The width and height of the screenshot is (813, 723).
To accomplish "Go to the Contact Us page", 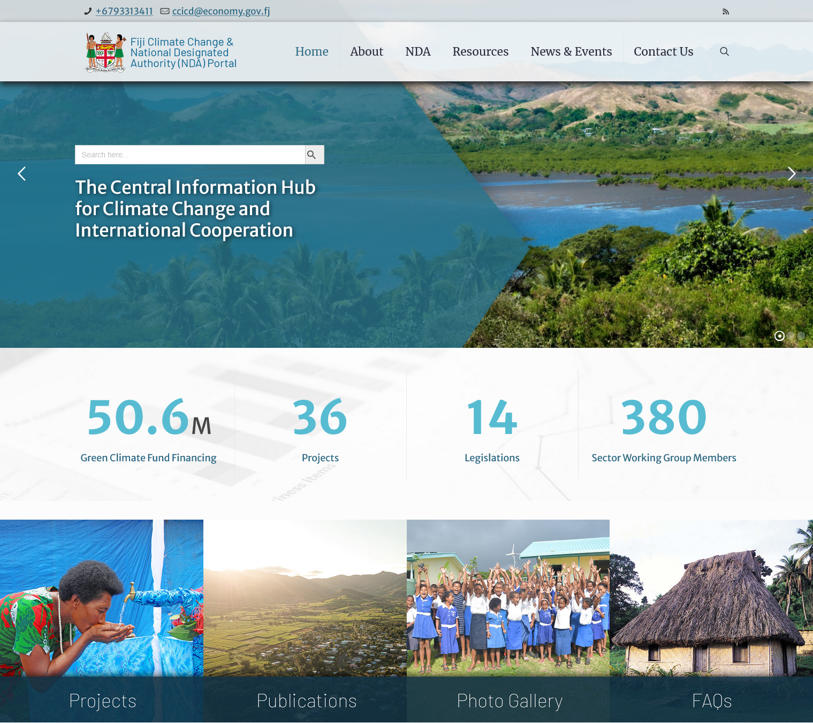I will coord(663,52).
